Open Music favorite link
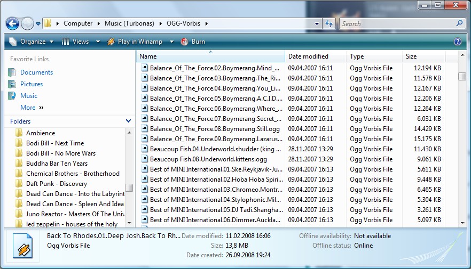The image size is (471, 269). click(x=29, y=96)
